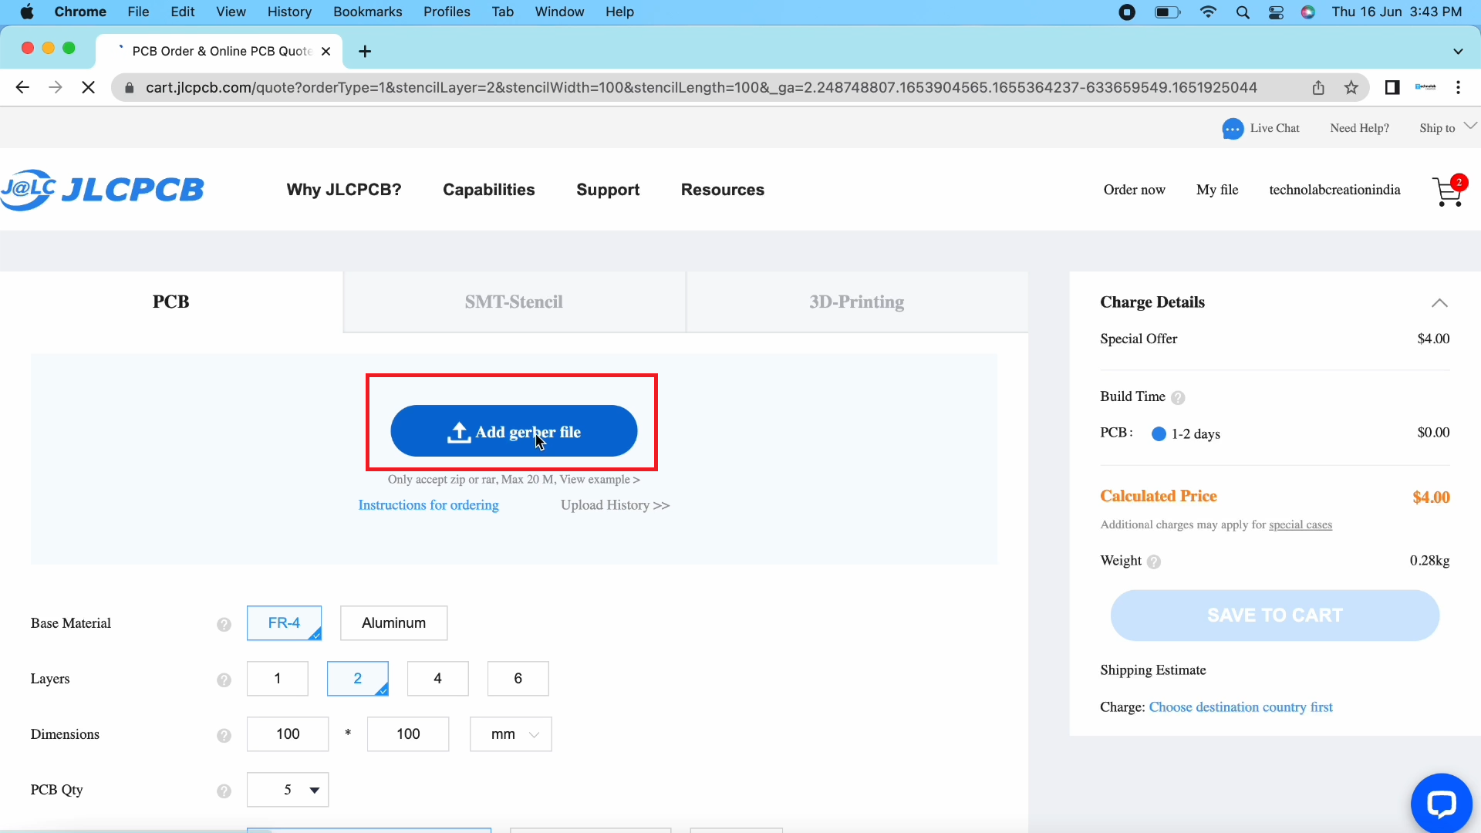Open a new browser tab
1481x833 pixels.
pos(366,52)
